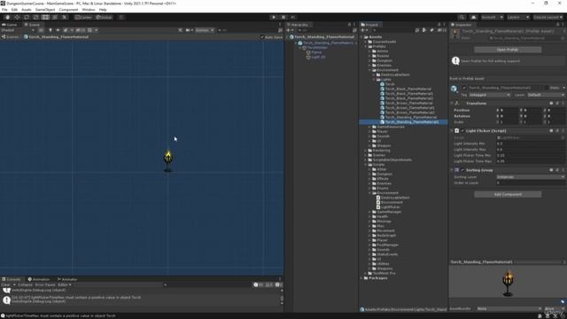Click the Order in Layer field
This screenshot has width=567, height=319.
point(531,183)
